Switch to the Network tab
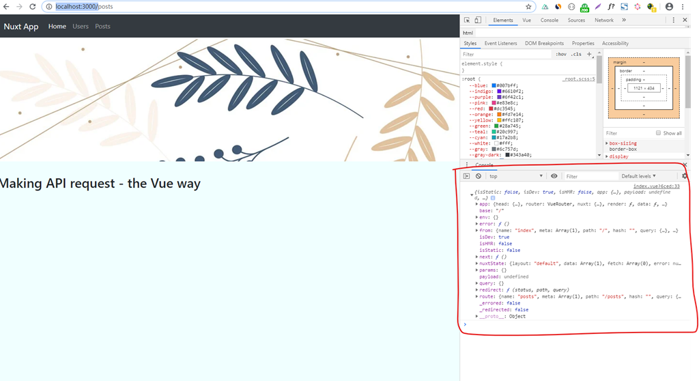 point(604,20)
